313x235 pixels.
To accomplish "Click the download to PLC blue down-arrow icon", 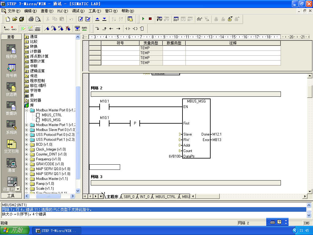I will pos(105,19).
